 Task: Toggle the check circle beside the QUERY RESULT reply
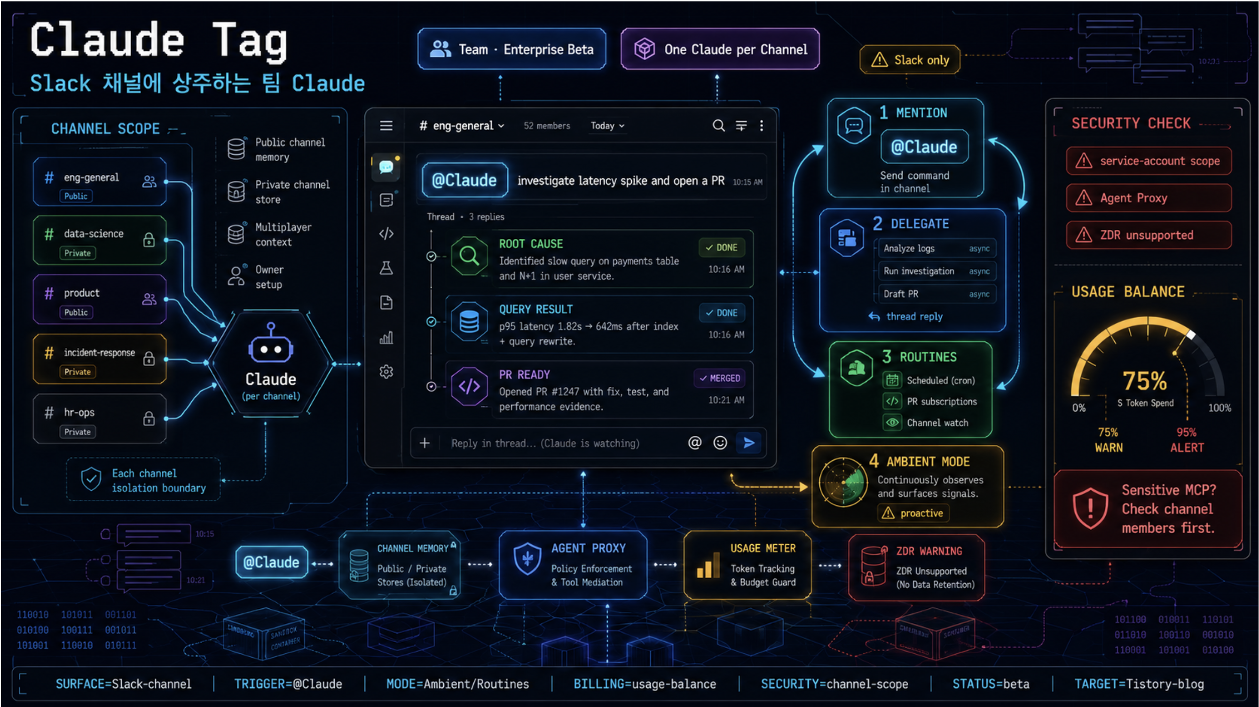431,322
